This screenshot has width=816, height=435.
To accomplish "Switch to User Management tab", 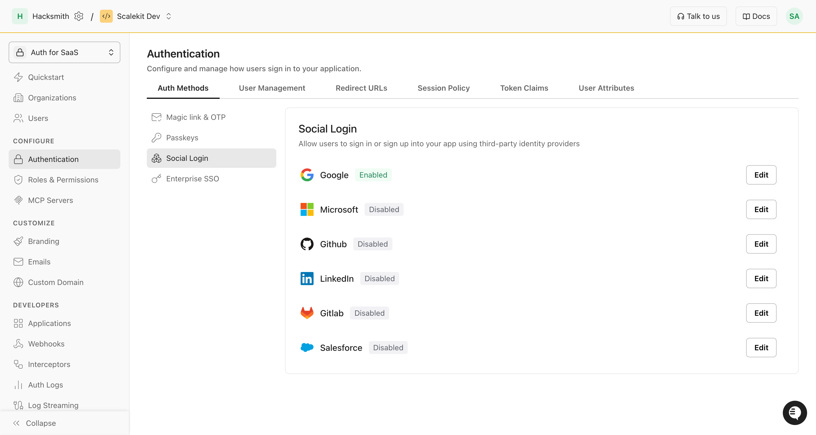I will click(x=272, y=88).
